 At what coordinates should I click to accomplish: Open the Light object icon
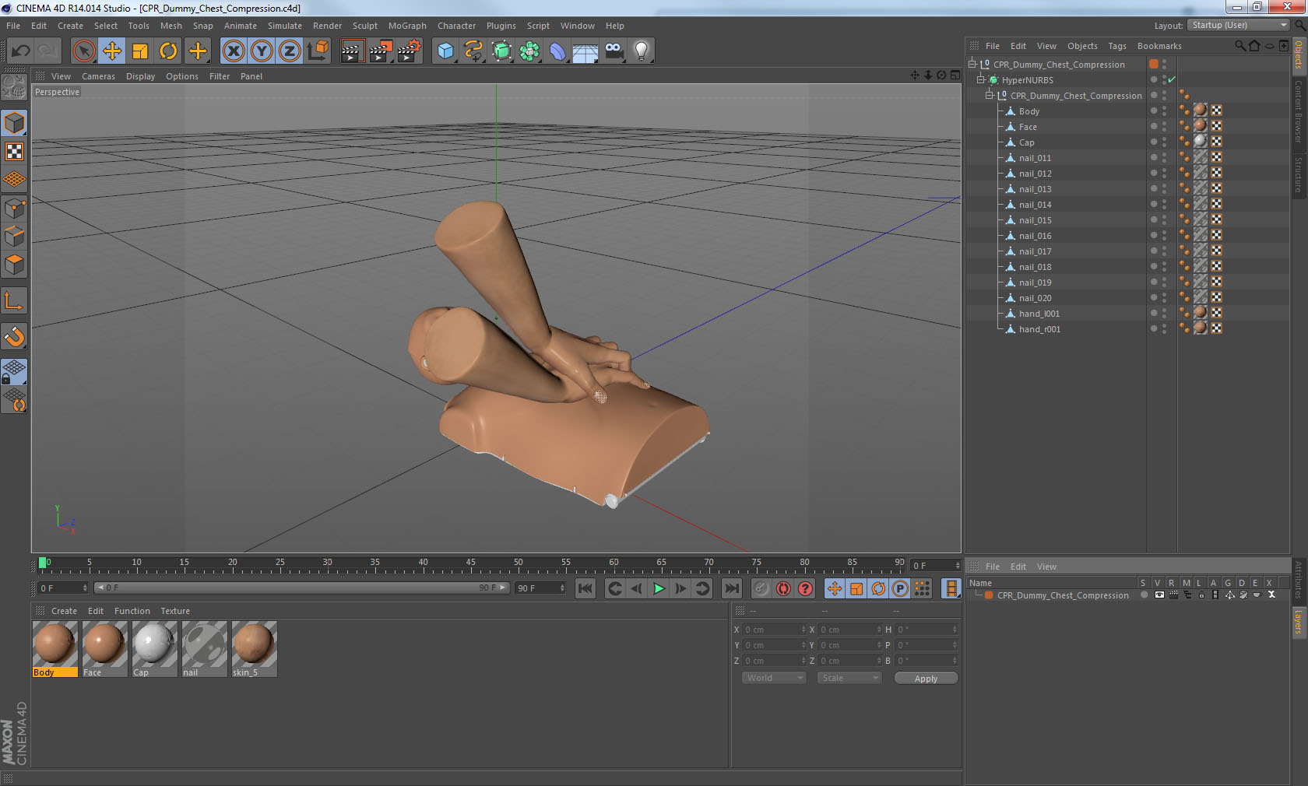pyautogui.click(x=641, y=51)
